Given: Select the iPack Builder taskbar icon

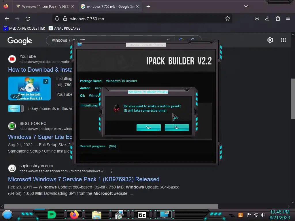Looking at the screenshot, I should (164, 214).
